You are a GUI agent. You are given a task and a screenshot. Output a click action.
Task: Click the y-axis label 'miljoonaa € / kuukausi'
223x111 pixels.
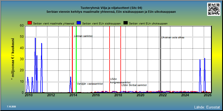(13, 59)
